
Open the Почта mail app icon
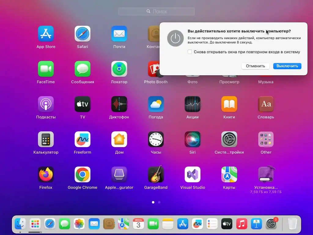coord(119,34)
